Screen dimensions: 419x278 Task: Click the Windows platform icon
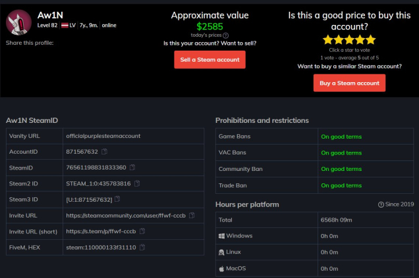point(221,236)
